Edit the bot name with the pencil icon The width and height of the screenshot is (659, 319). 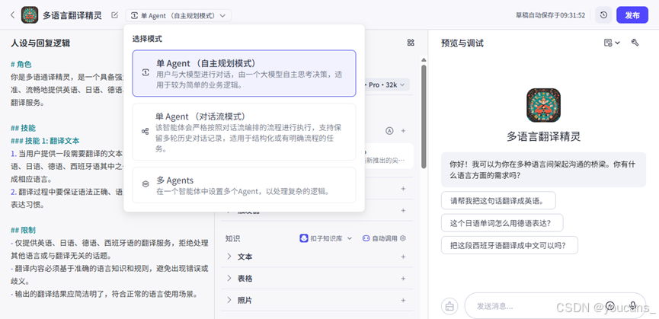coord(114,15)
